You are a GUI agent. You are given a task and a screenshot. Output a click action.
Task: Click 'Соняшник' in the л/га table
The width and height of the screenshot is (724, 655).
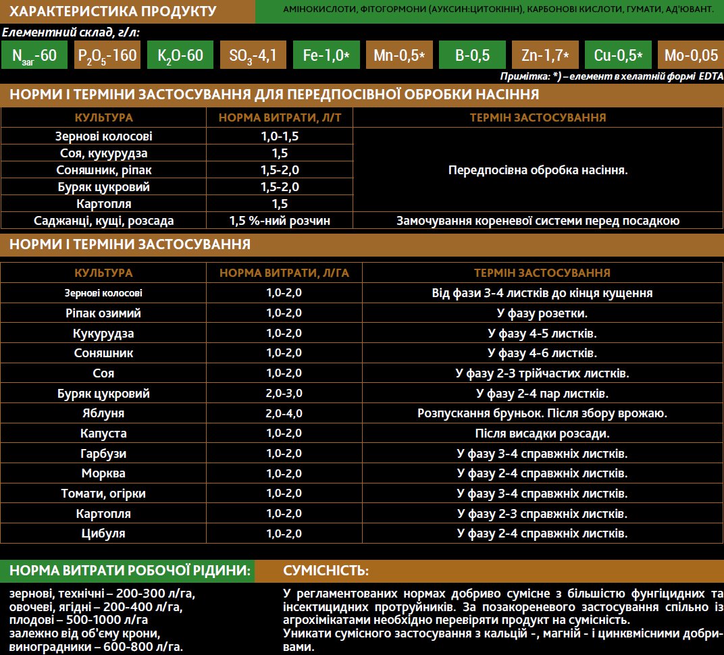click(x=103, y=353)
